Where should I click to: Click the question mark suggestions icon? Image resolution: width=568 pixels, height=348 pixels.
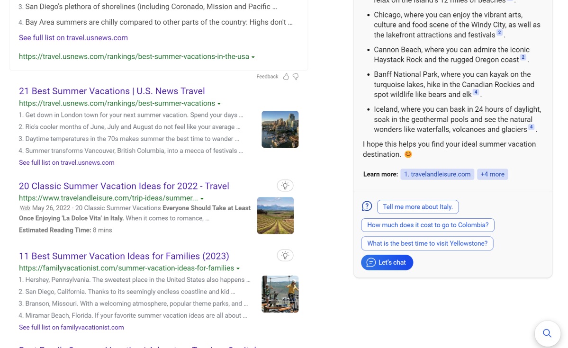(367, 206)
